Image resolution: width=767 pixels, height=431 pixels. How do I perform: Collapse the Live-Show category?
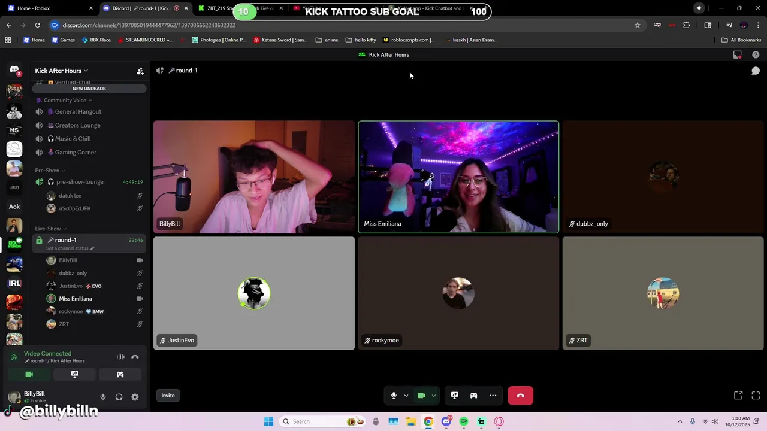pyautogui.click(x=50, y=229)
